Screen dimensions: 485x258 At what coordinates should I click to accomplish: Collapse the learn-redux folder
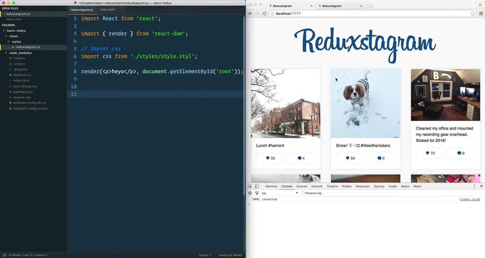click(x=4, y=31)
